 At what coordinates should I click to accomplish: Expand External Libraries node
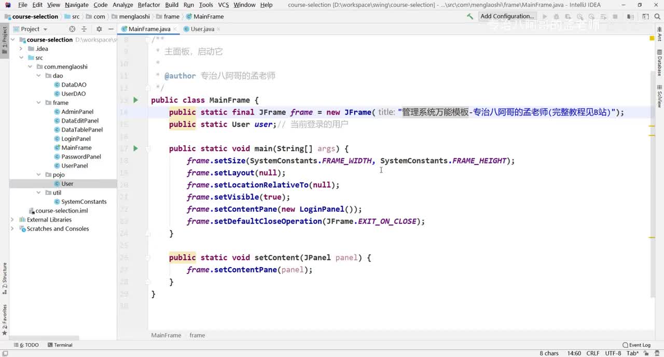tap(12, 220)
